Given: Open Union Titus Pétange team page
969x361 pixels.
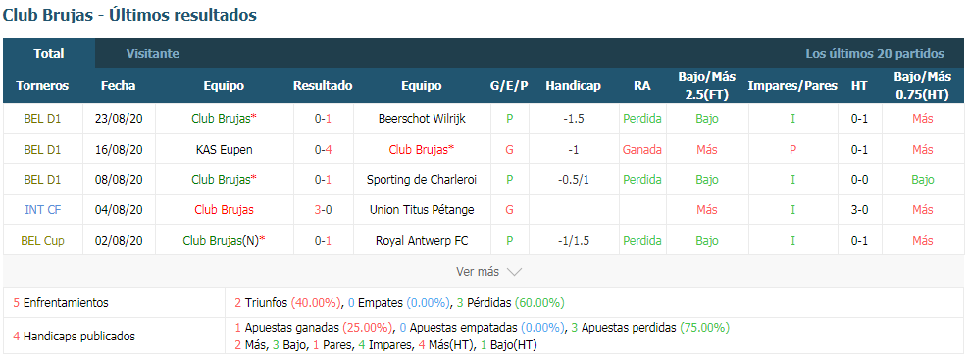Looking at the screenshot, I should point(422,210).
